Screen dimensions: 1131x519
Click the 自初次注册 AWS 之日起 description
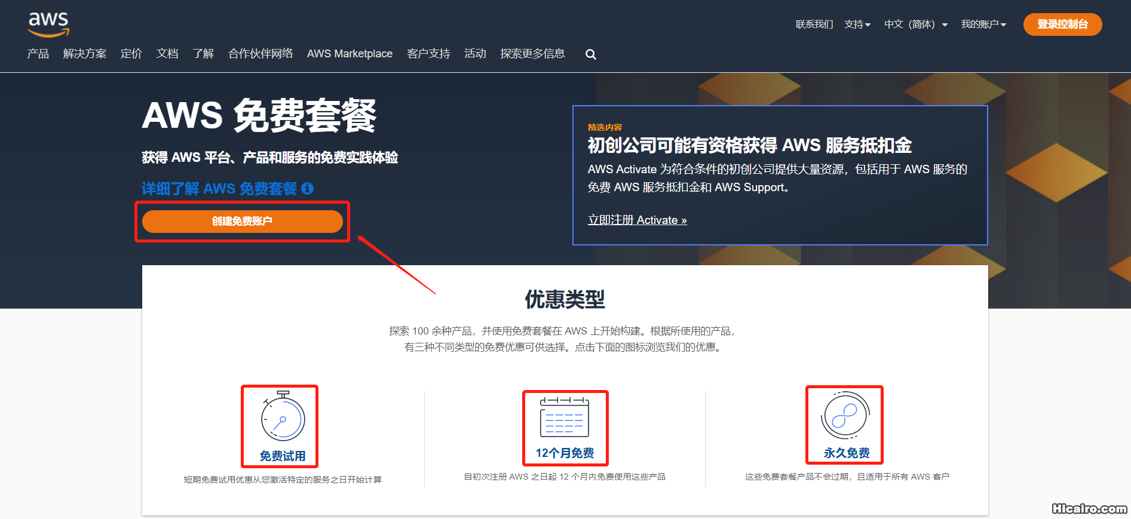coord(565,477)
